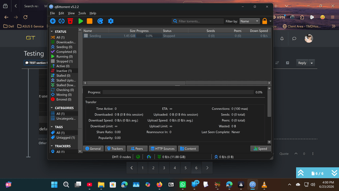Open the Reply dropdown arrow in browser
The width and height of the screenshot is (339, 191).
[312, 63]
